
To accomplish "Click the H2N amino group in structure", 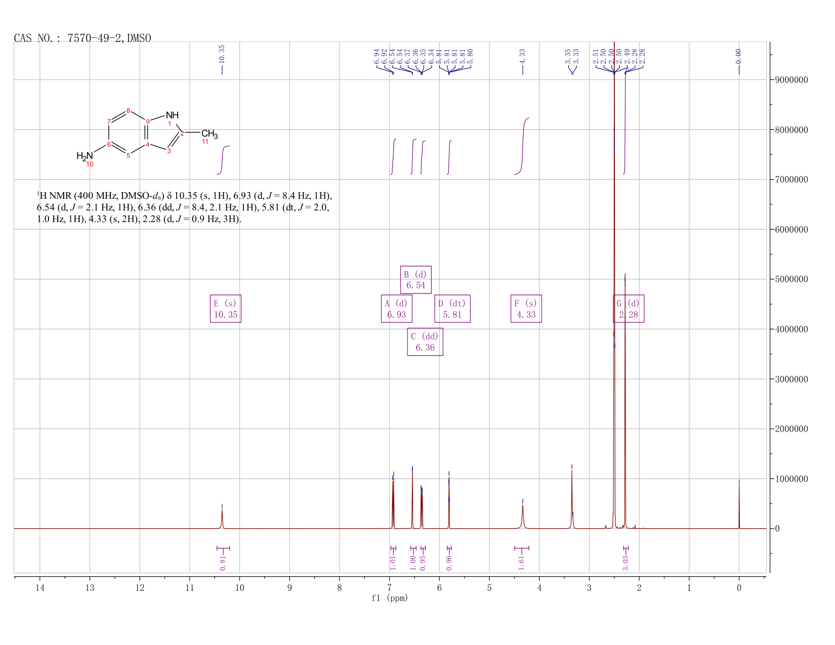I will 85,156.
